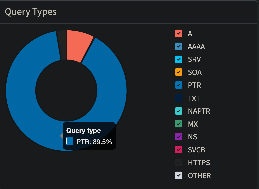259x189 pixels.
Task: Uncheck the A query type checkbox
Action: [178, 33]
